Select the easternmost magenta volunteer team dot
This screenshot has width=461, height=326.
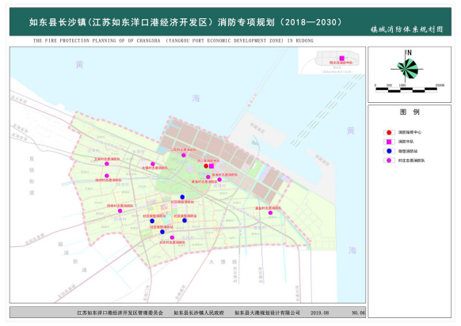pos(270,213)
